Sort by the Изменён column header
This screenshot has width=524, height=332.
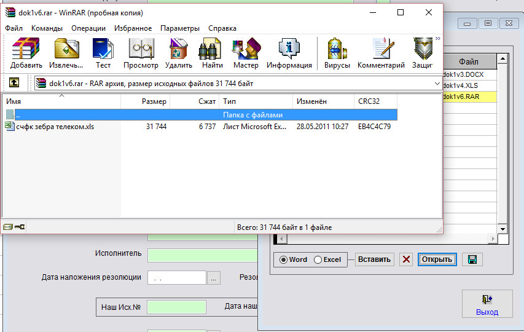click(323, 101)
